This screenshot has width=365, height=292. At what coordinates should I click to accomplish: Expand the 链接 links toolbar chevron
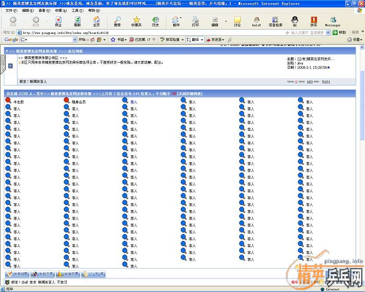pyautogui.click(x=362, y=31)
